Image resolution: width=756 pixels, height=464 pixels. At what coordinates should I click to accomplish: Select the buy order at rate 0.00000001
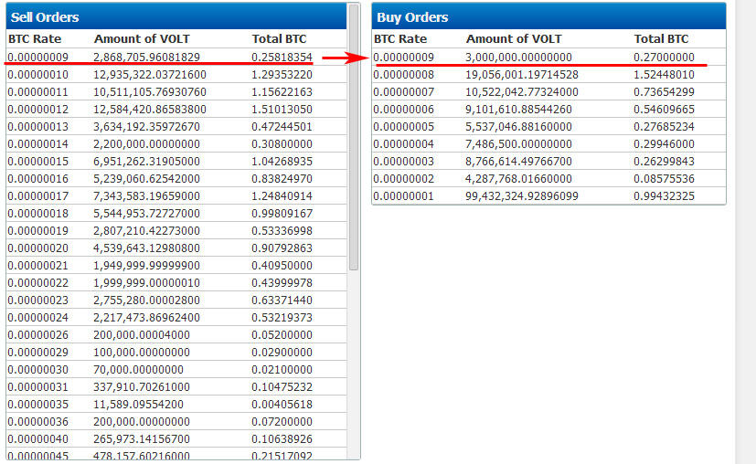(x=548, y=196)
